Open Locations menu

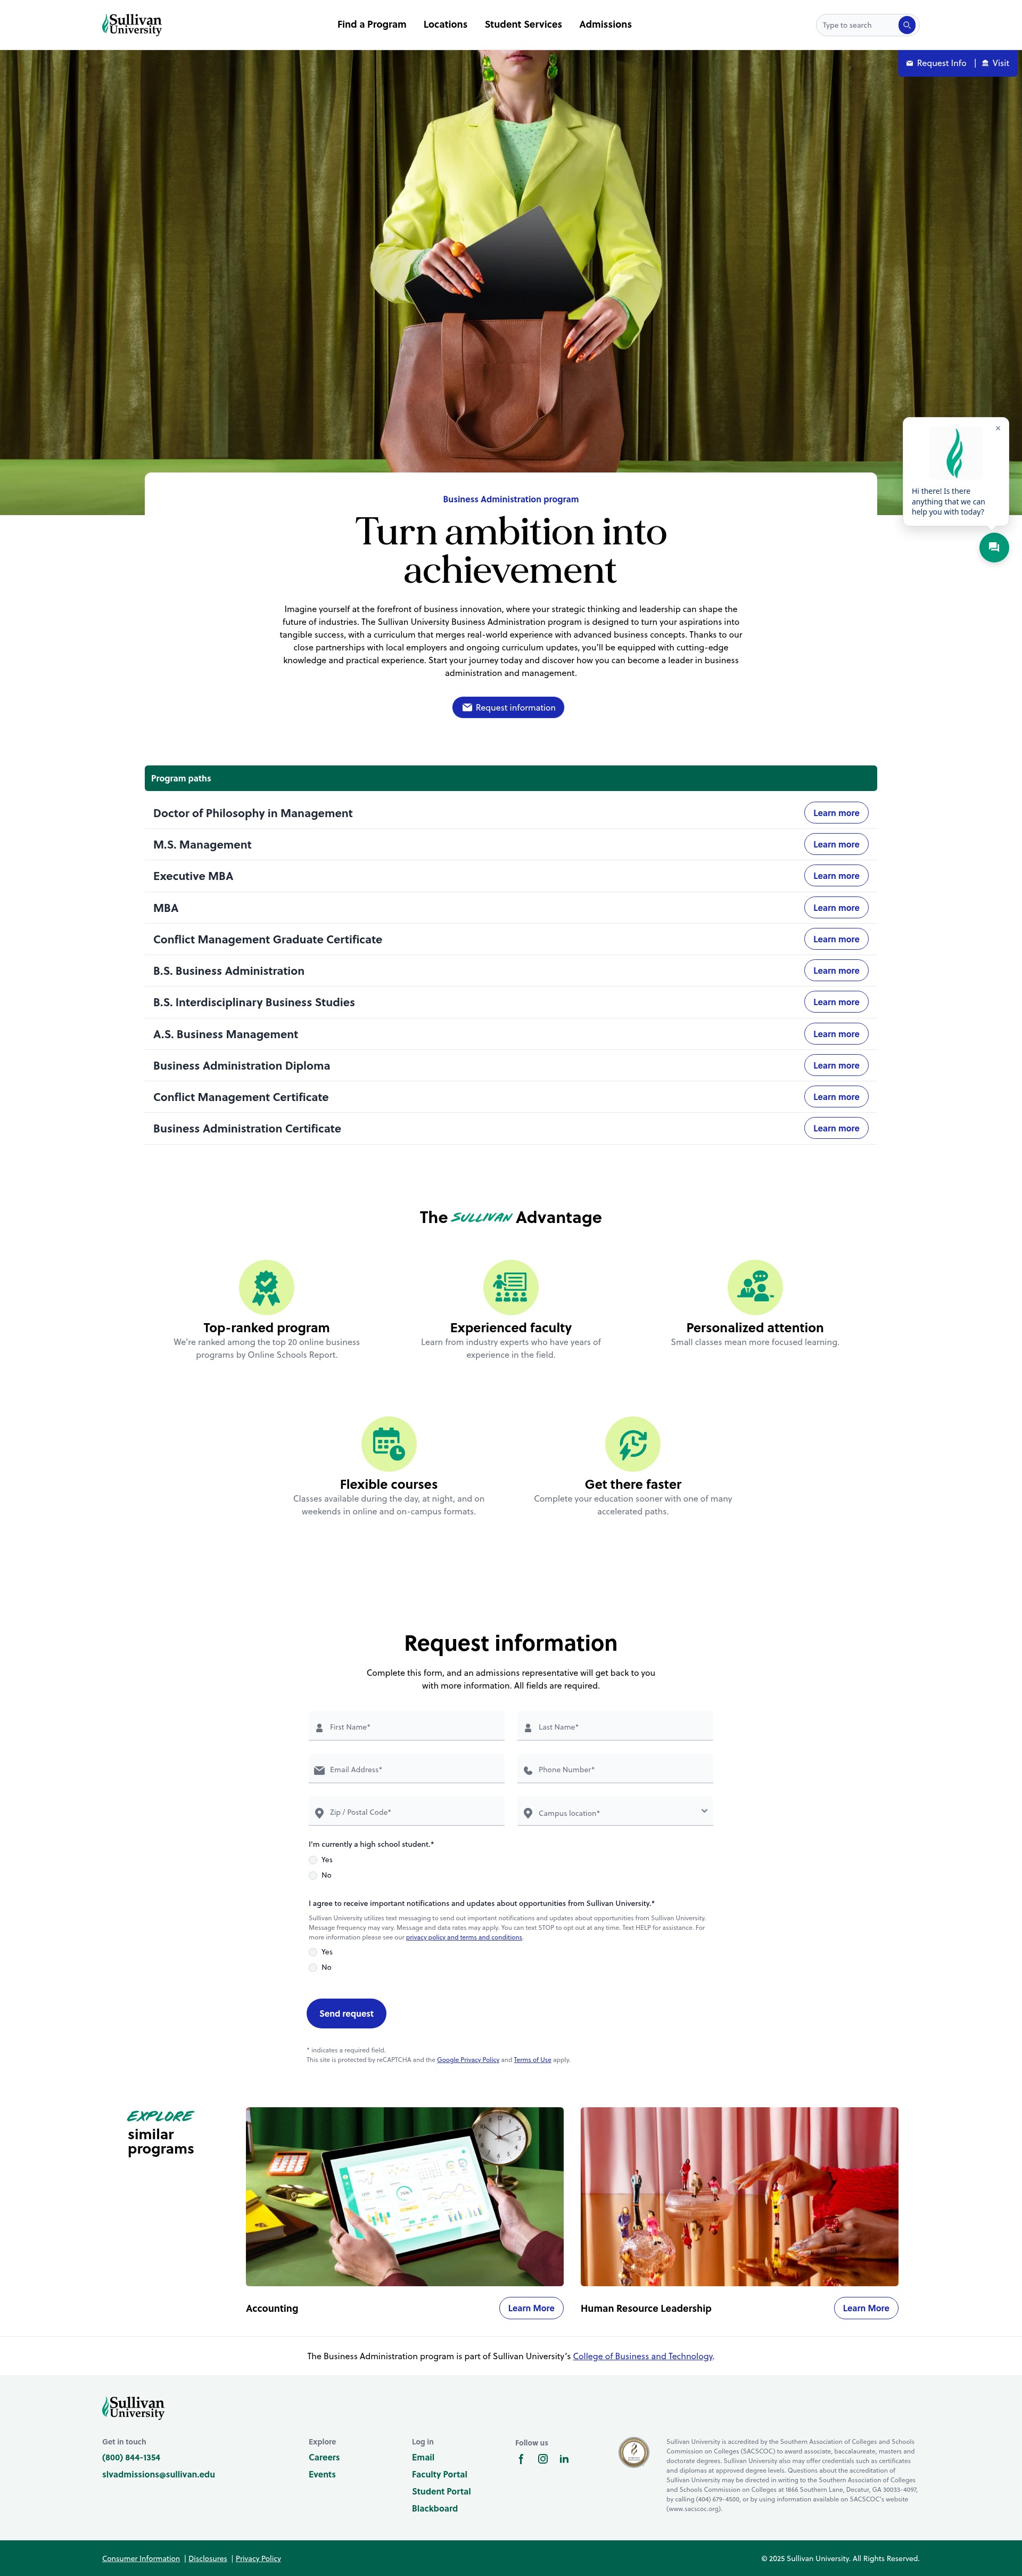click(446, 24)
